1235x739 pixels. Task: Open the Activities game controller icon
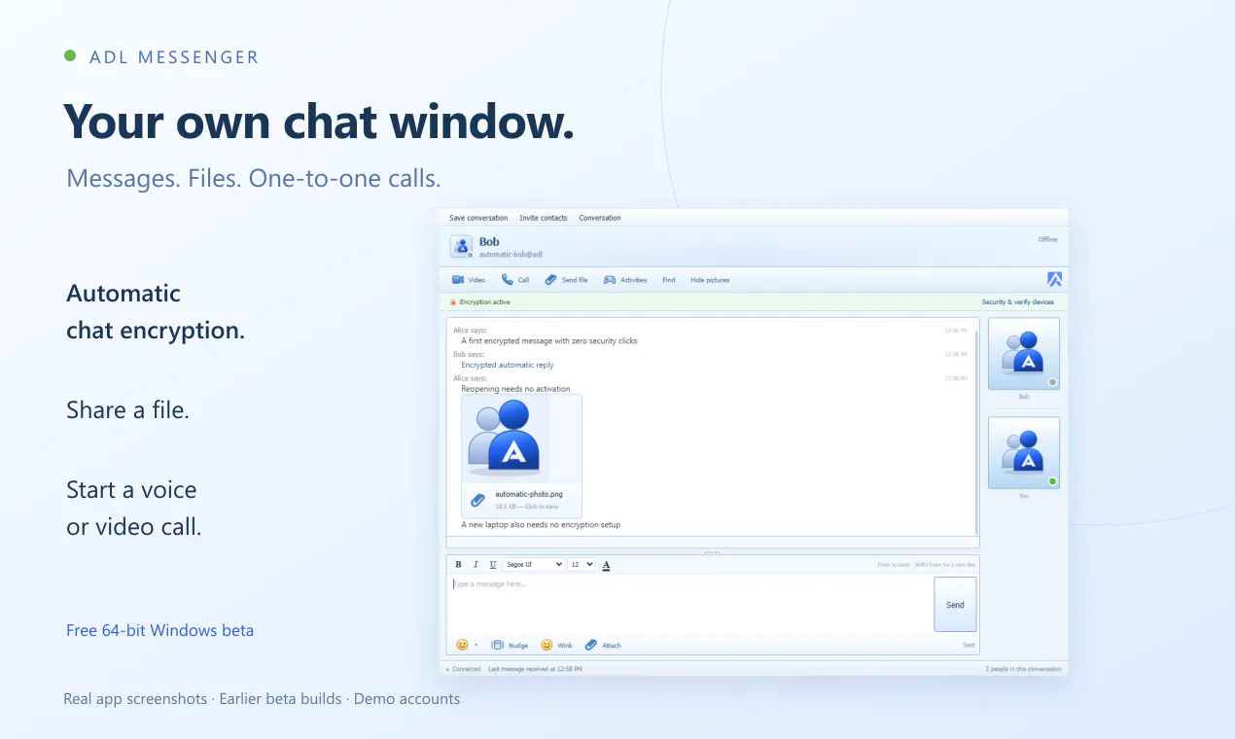click(610, 280)
